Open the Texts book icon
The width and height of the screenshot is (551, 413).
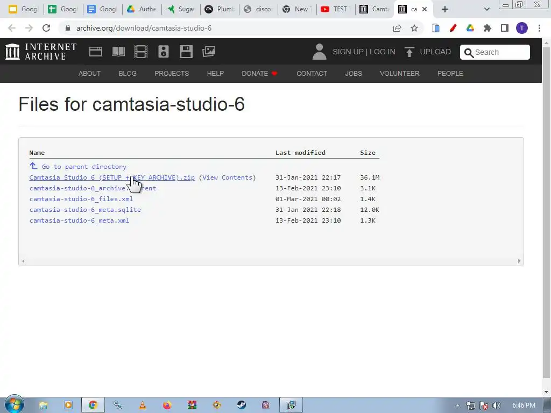pos(118,52)
